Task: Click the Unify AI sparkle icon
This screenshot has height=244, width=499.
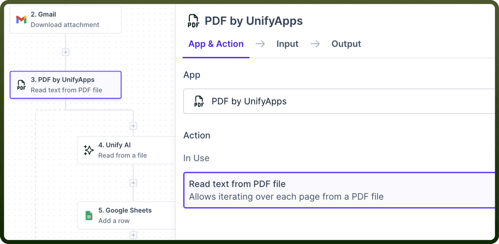Action: click(88, 150)
